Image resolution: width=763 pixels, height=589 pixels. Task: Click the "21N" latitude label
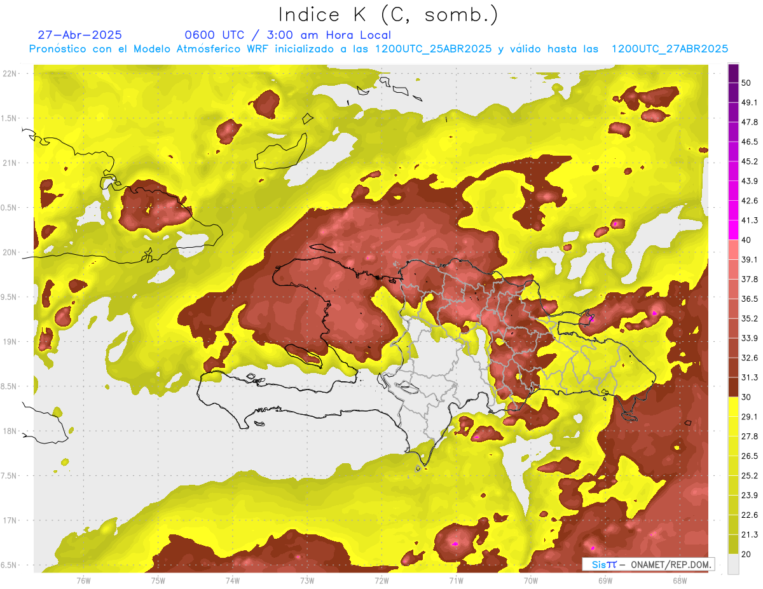click(10, 163)
